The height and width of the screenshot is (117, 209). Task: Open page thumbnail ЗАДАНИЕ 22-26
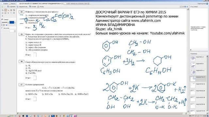coord(193,92)
